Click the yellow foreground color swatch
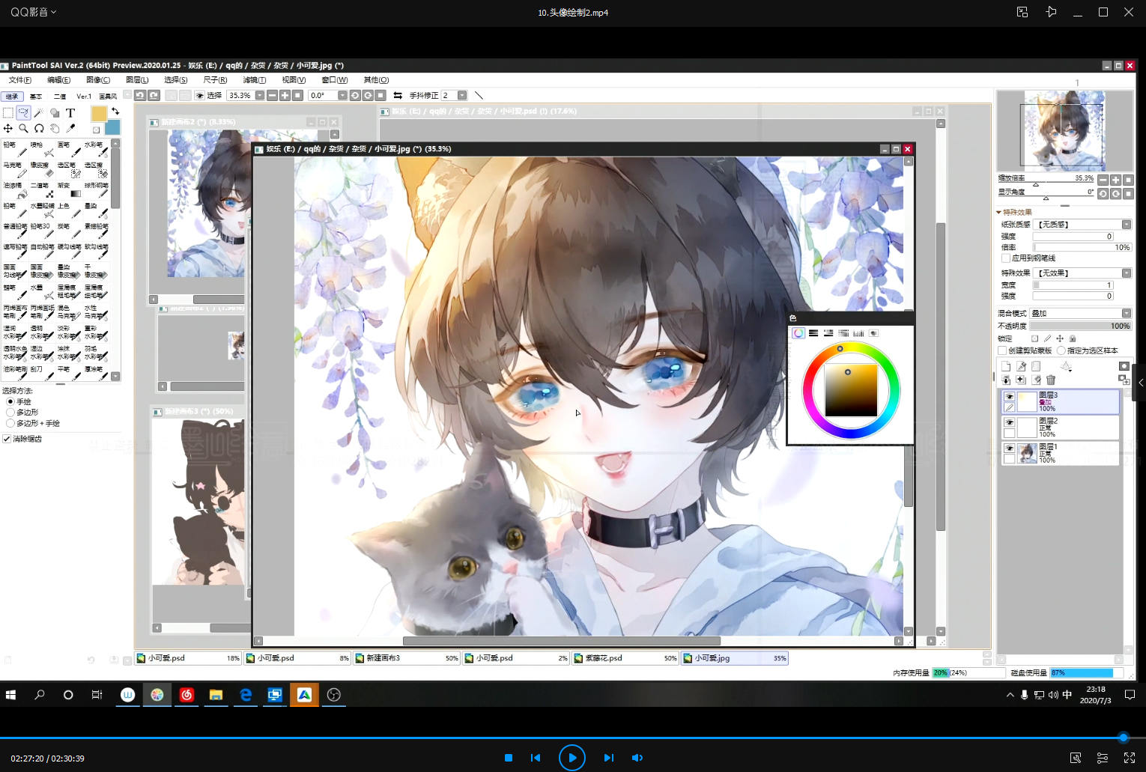Screen dimensions: 1146x772 click(x=99, y=113)
